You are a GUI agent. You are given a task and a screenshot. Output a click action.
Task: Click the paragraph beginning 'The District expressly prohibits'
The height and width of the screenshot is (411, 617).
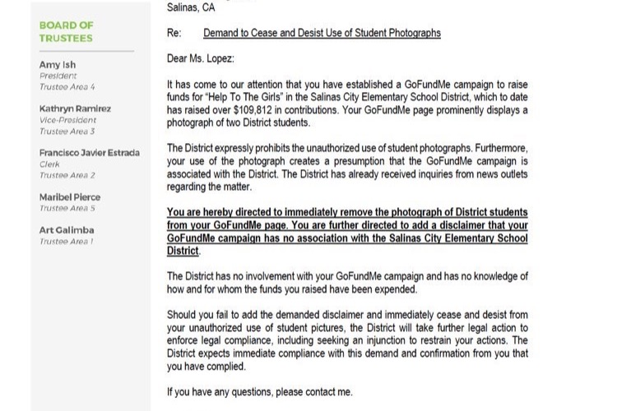pyautogui.click(x=347, y=168)
